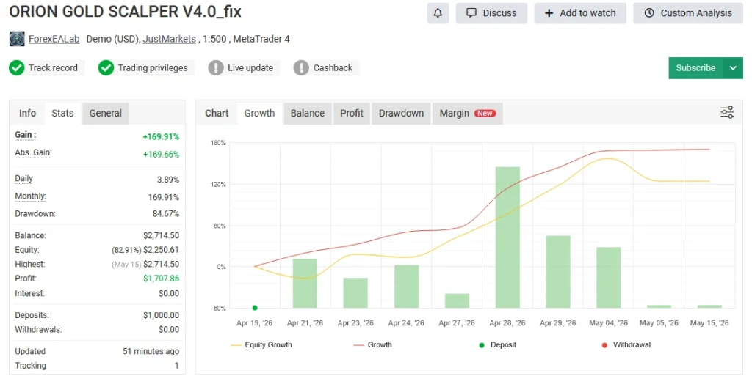Select the Chart tab
752x376 pixels.
(217, 114)
